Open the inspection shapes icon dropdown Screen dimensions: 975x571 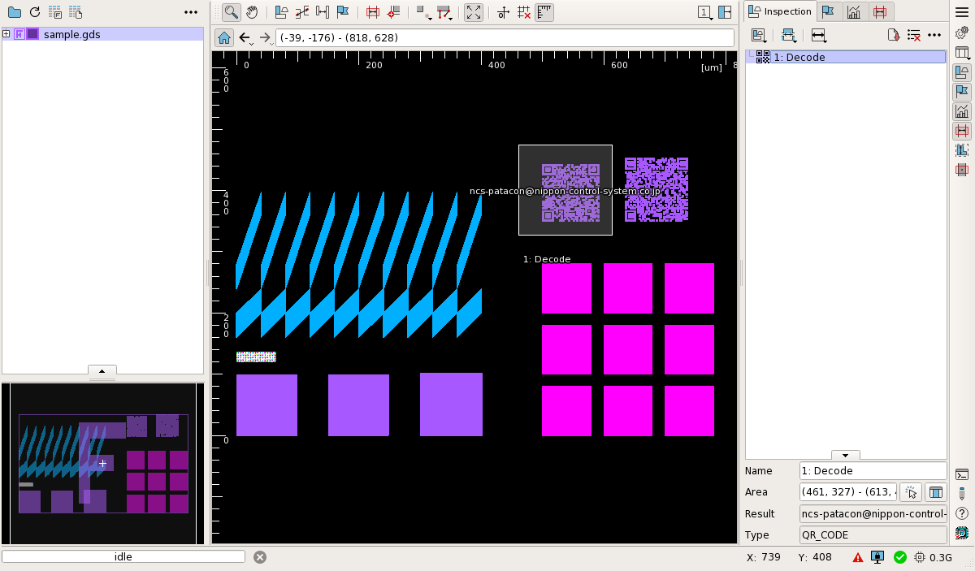coord(759,35)
